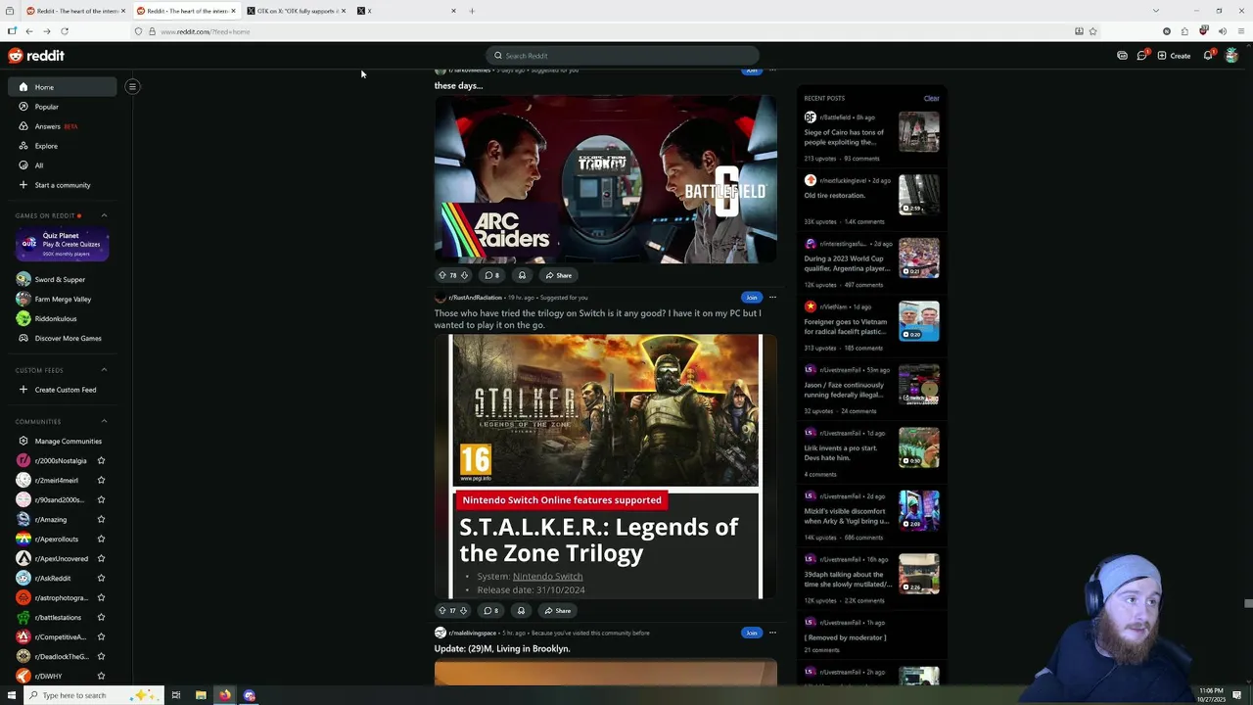
Task: Join the r/malelivingspace community
Action: (751, 633)
